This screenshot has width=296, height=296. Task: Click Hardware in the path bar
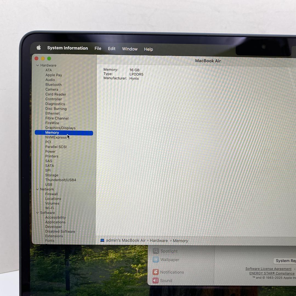pyautogui.click(x=159, y=240)
